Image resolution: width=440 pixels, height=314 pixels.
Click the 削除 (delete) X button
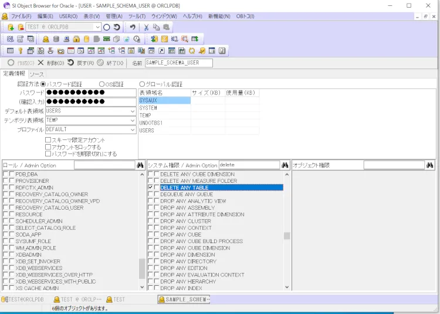40,63
